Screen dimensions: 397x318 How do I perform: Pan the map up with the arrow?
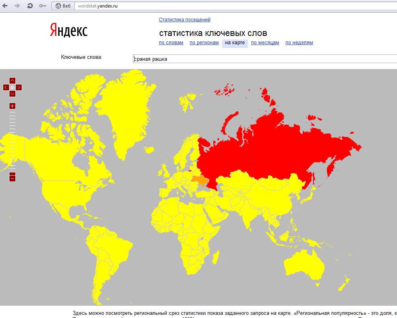(x=12, y=80)
